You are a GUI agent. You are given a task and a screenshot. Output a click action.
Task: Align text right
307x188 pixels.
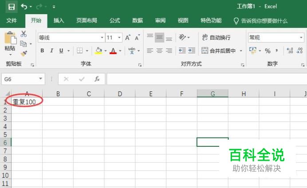[169, 51]
